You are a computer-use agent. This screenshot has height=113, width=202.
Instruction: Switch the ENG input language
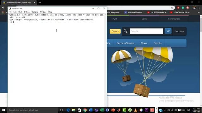point(188,110)
